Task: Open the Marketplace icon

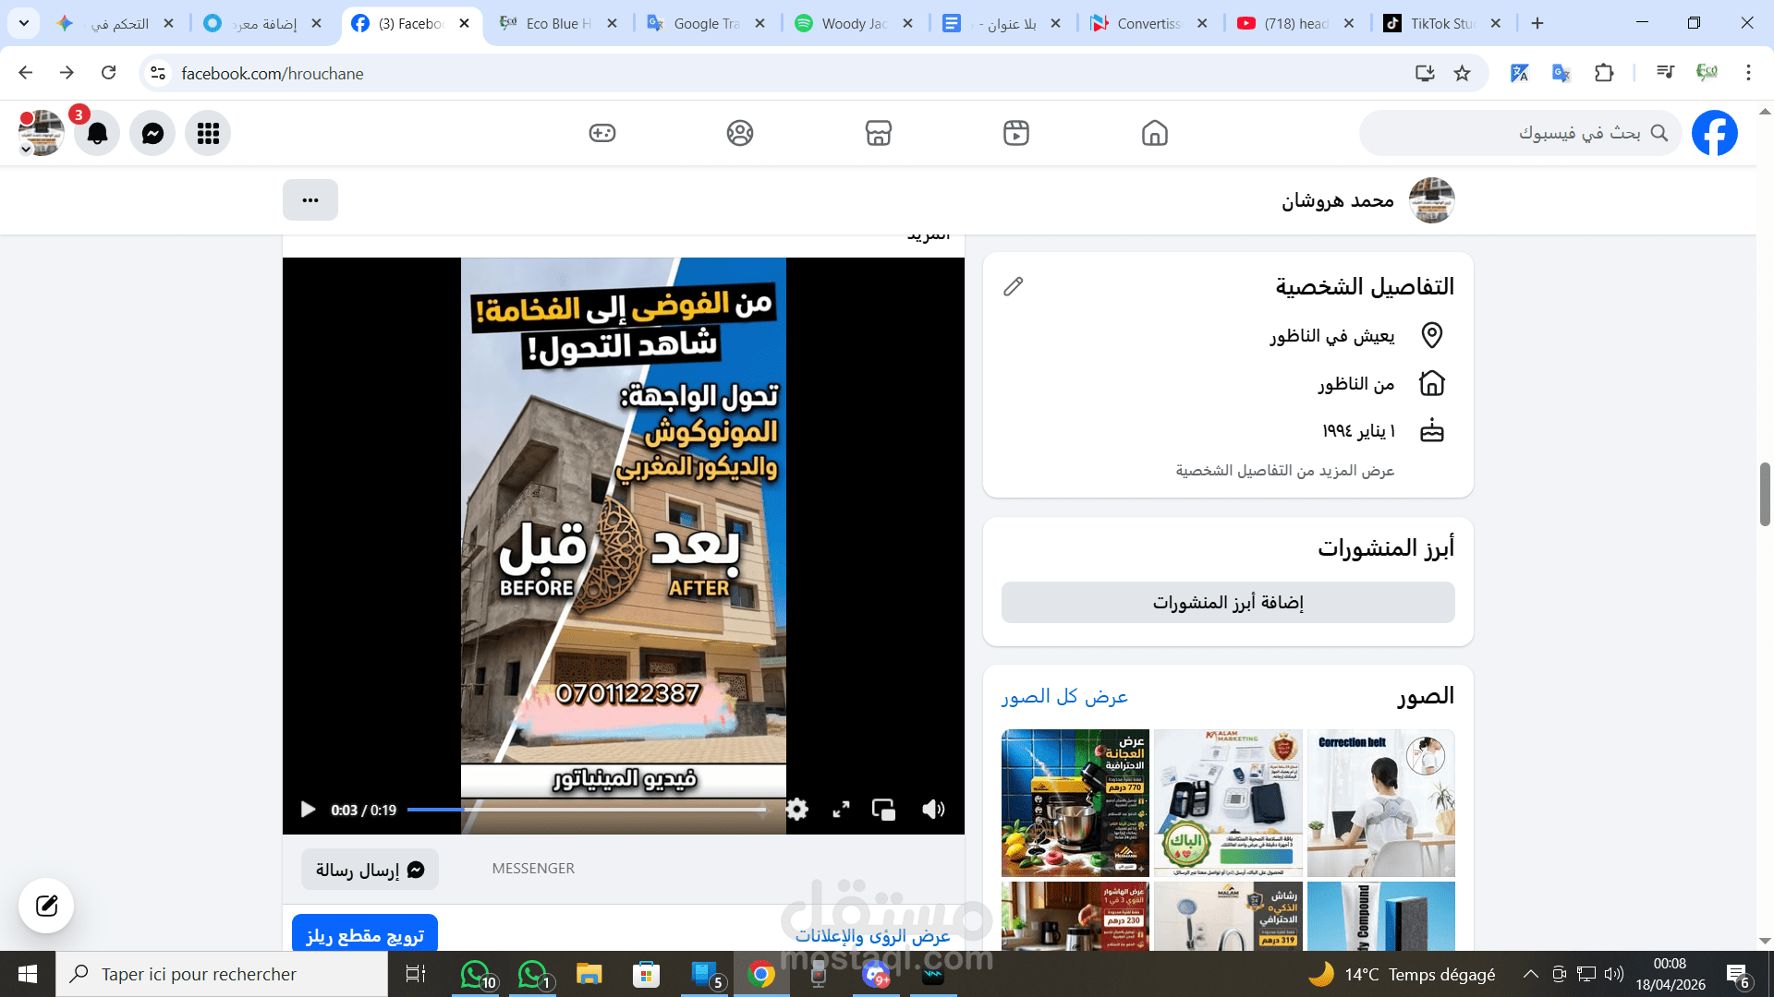Action: (878, 133)
